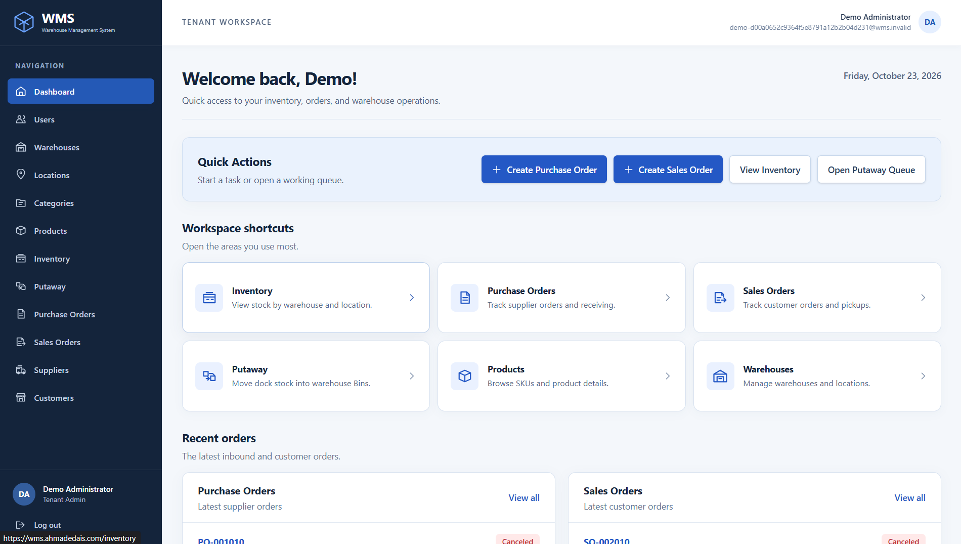The image size is (961, 544).
Task: Click the Customers store icon in sidebar
Action: click(x=21, y=398)
